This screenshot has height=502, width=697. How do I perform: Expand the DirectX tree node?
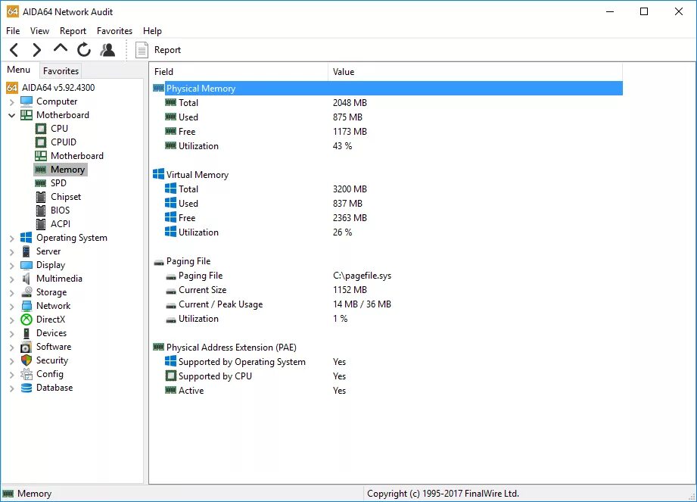click(12, 320)
